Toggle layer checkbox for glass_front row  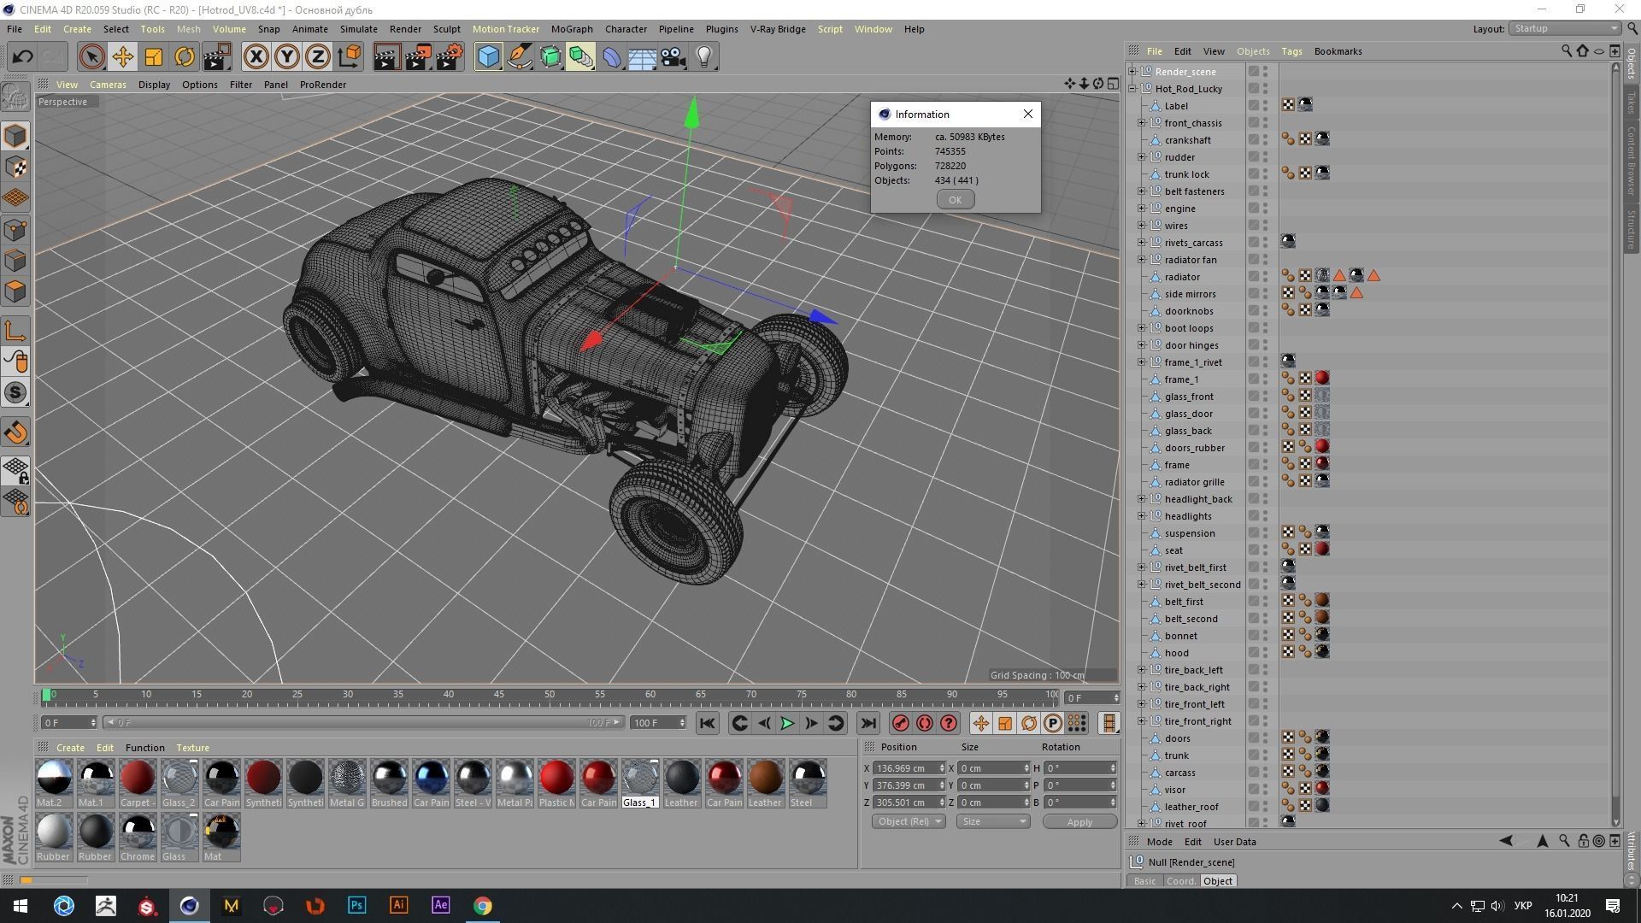pos(1254,396)
